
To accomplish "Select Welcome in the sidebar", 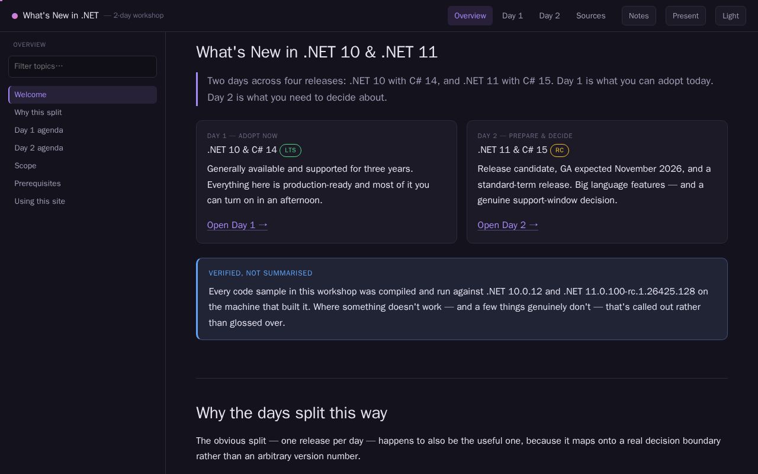I will [82, 95].
